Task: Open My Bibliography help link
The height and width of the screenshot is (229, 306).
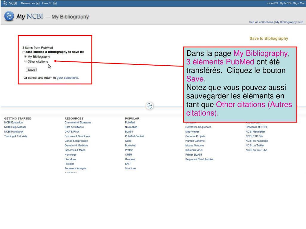Action: coord(289,22)
